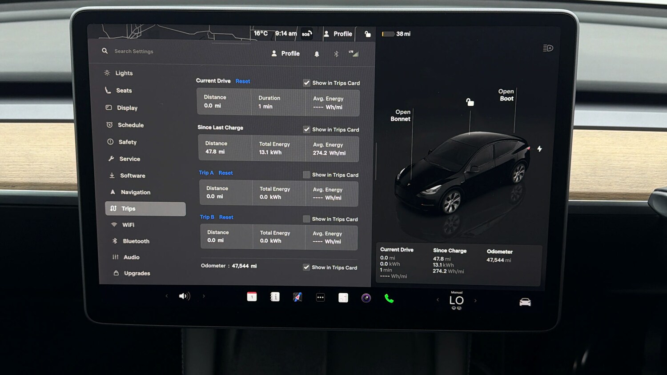Click the notification bell icon
667x375 pixels.
pos(317,53)
